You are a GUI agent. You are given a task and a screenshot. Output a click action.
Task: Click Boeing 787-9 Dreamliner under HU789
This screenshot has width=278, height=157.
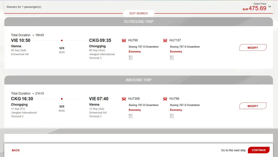point(185,105)
